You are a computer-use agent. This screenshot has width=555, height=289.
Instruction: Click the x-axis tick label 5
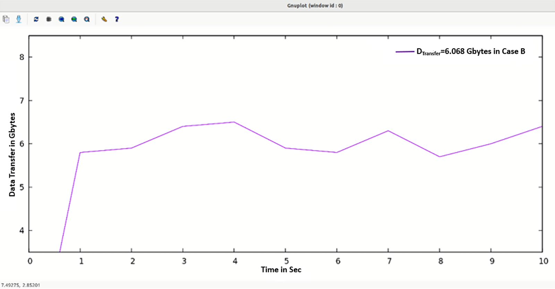click(x=286, y=261)
